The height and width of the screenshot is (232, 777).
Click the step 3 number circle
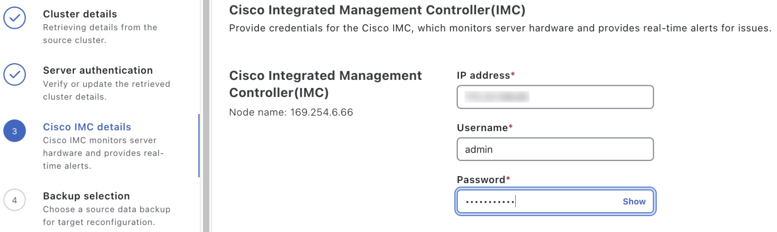tap(14, 131)
